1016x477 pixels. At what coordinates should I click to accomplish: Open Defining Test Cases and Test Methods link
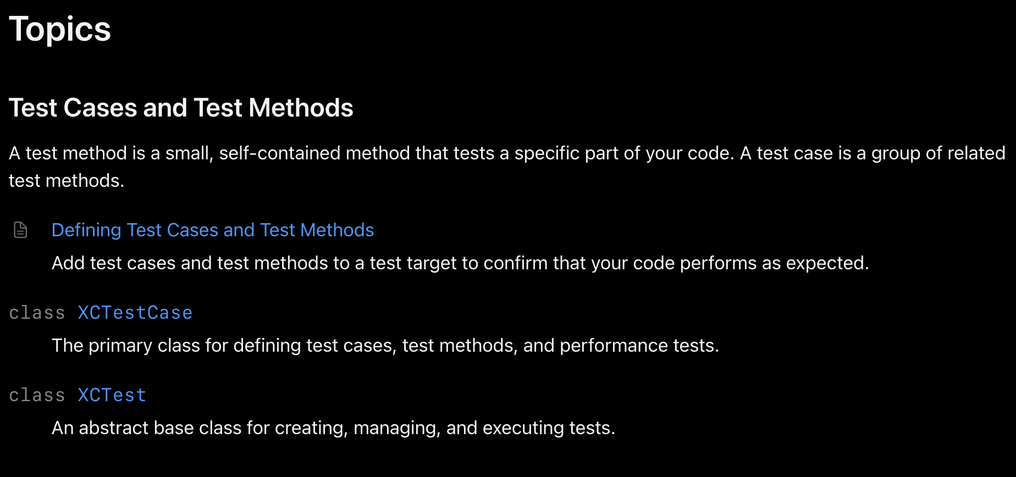coord(213,230)
